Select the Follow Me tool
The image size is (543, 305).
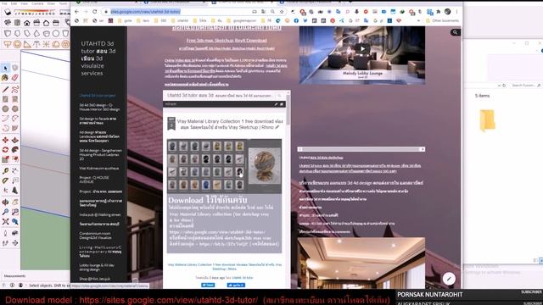click(15, 150)
